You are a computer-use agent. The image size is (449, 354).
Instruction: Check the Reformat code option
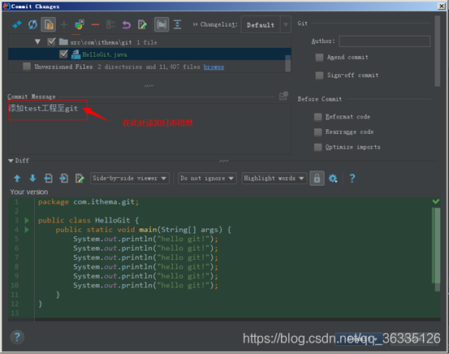317,117
